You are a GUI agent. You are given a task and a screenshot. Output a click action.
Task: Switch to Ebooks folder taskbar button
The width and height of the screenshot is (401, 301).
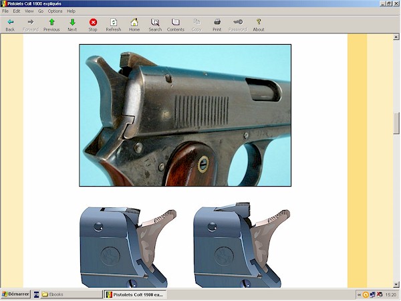click(x=72, y=294)
